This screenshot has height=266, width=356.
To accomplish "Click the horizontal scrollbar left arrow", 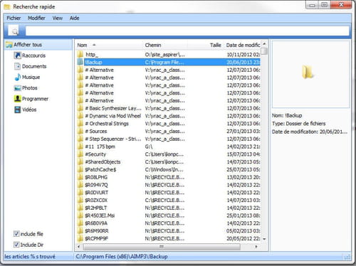I will coord(79,247).
